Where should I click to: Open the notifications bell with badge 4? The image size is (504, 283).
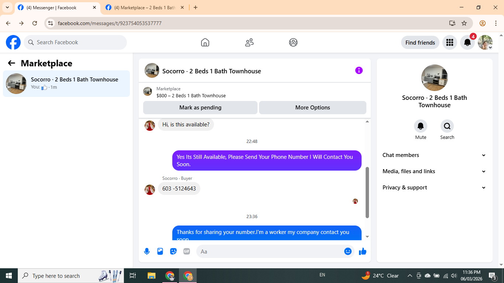click(467, 42)
